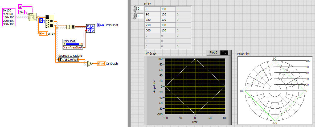Click the CDB XY Graph terminal
315x127 pixels.
(x=101, y=64)
